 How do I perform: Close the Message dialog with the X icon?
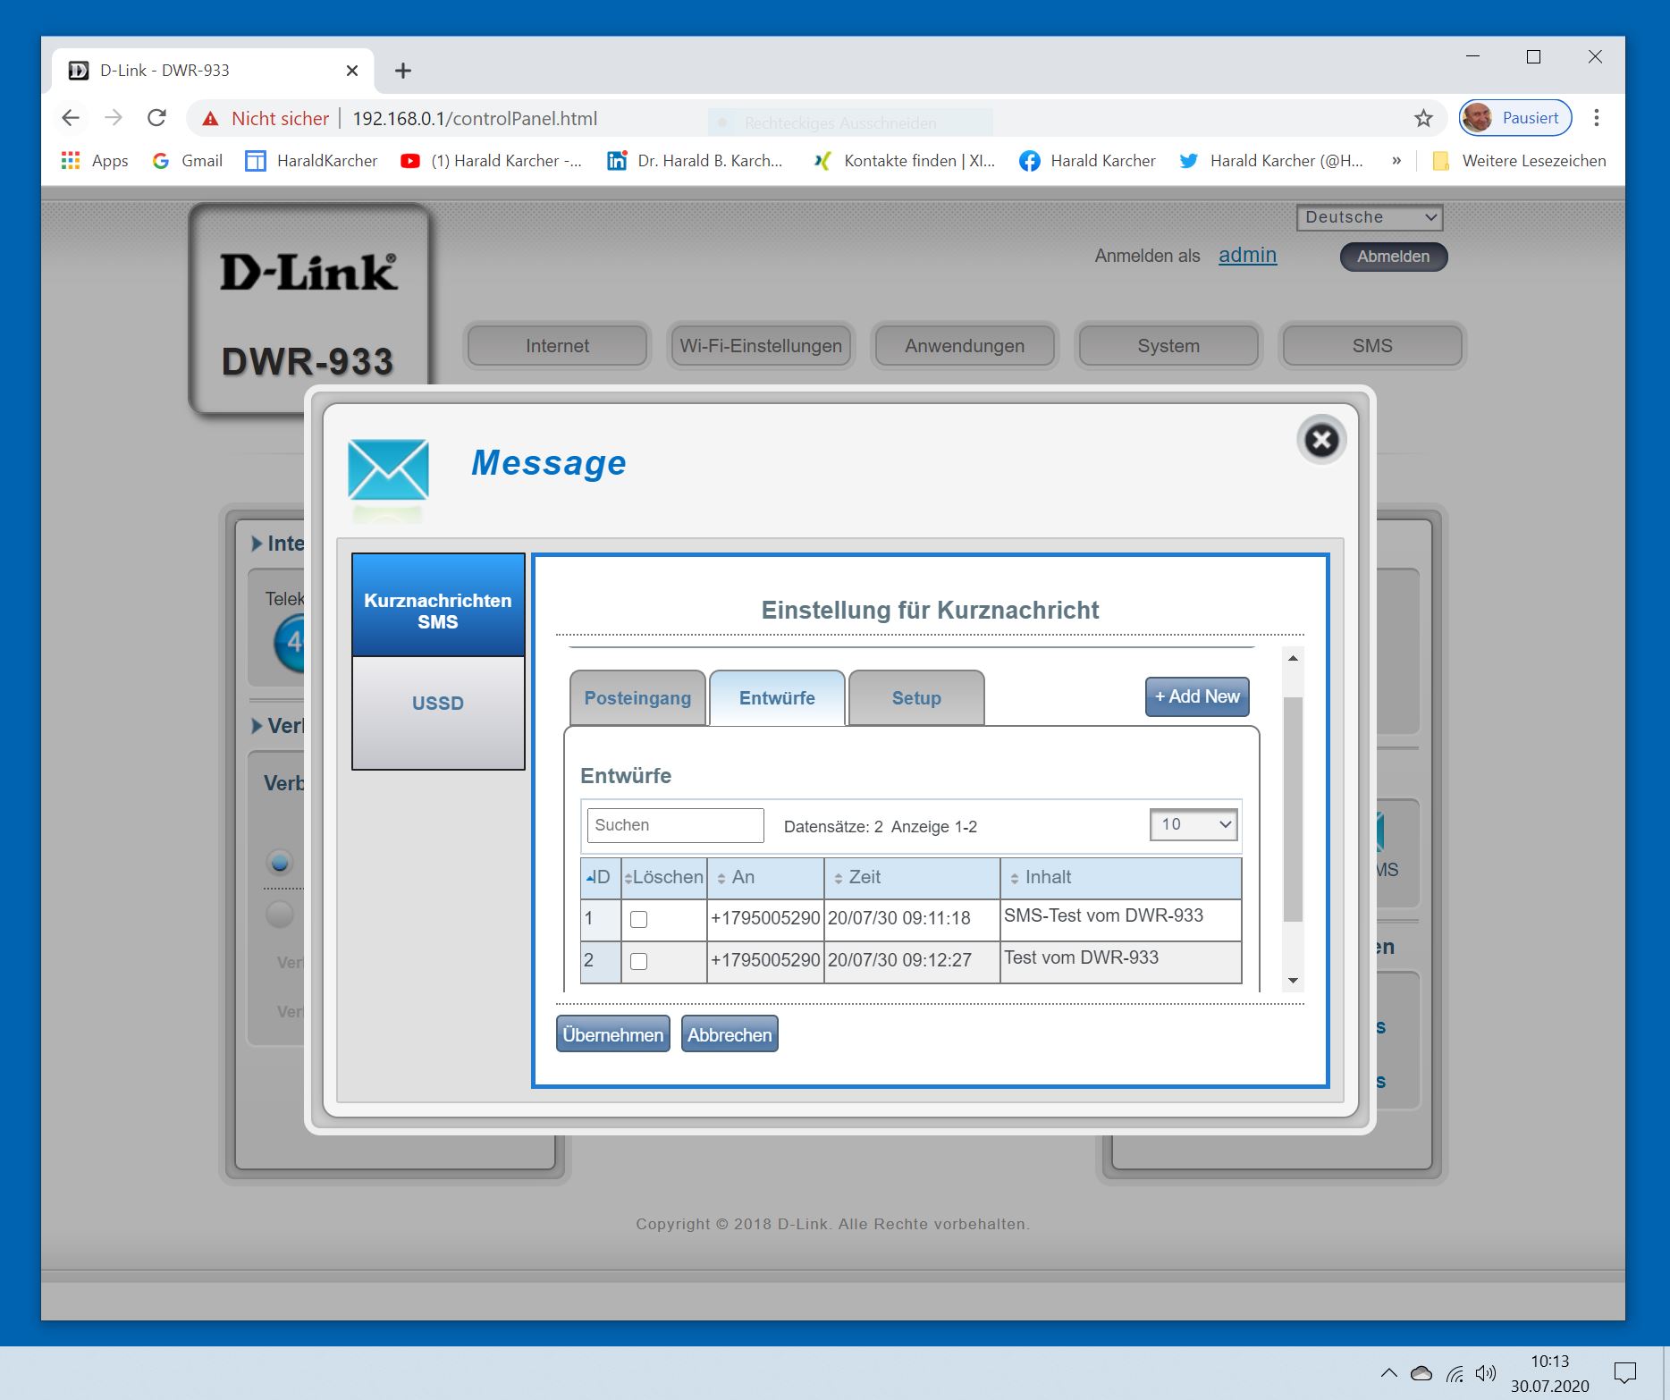click(1321, 440)
